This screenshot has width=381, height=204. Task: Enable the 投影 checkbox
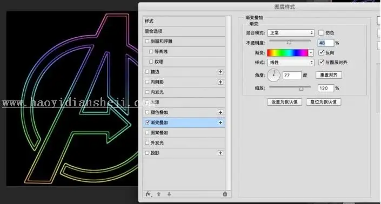(x=147, y=153)
